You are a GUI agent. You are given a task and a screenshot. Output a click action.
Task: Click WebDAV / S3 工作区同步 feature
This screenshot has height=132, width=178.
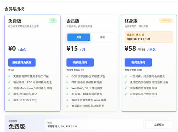pos(87,88)
